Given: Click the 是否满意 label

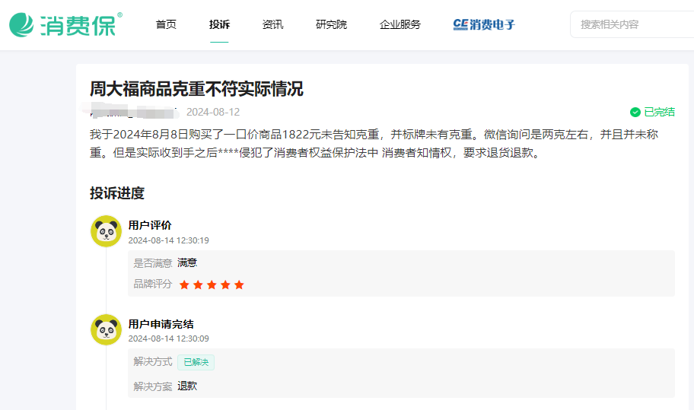Looking at the screenshot, I should [x=153, y=263].
